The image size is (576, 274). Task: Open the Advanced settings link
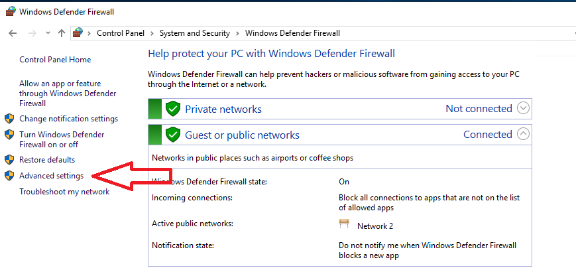[52, 176]
